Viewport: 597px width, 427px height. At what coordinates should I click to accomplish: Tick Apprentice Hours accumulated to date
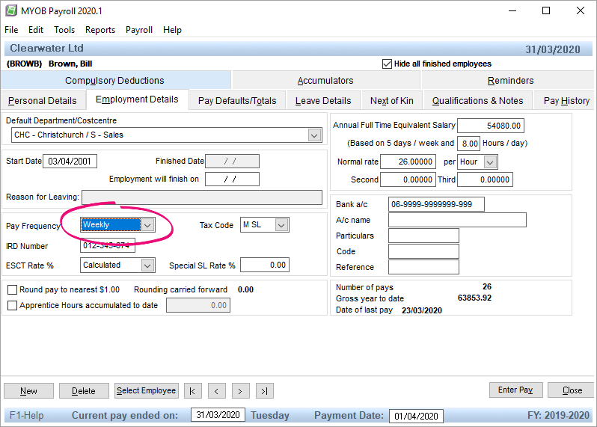click(12, 305)
